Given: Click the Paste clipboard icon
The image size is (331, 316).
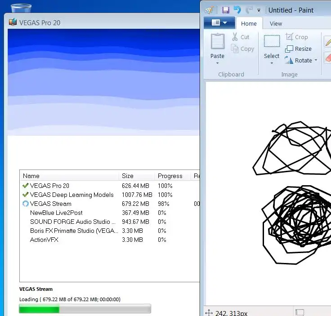Looking at the screenshot, I should coord(217,41).
